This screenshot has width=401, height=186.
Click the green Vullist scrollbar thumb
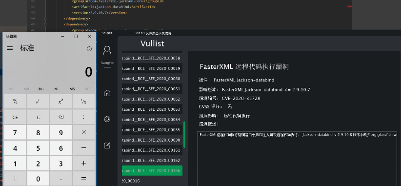[184, 134]
